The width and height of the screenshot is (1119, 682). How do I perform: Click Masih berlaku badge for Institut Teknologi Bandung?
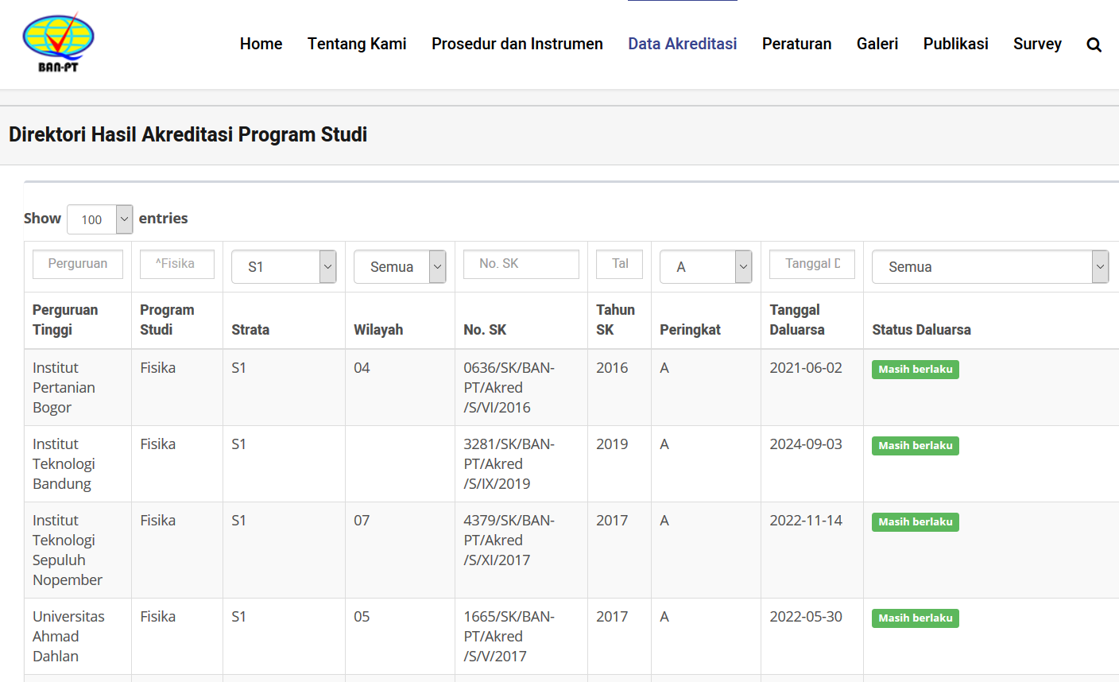(x=916, y=446)
